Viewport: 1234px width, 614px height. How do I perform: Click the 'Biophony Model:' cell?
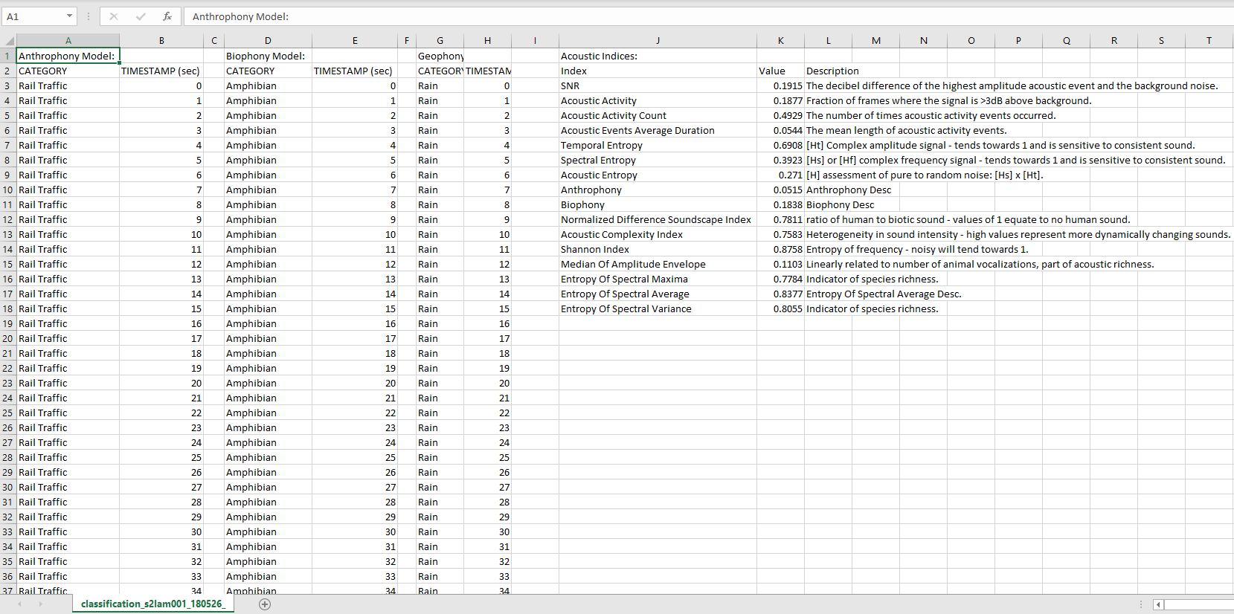268,56
